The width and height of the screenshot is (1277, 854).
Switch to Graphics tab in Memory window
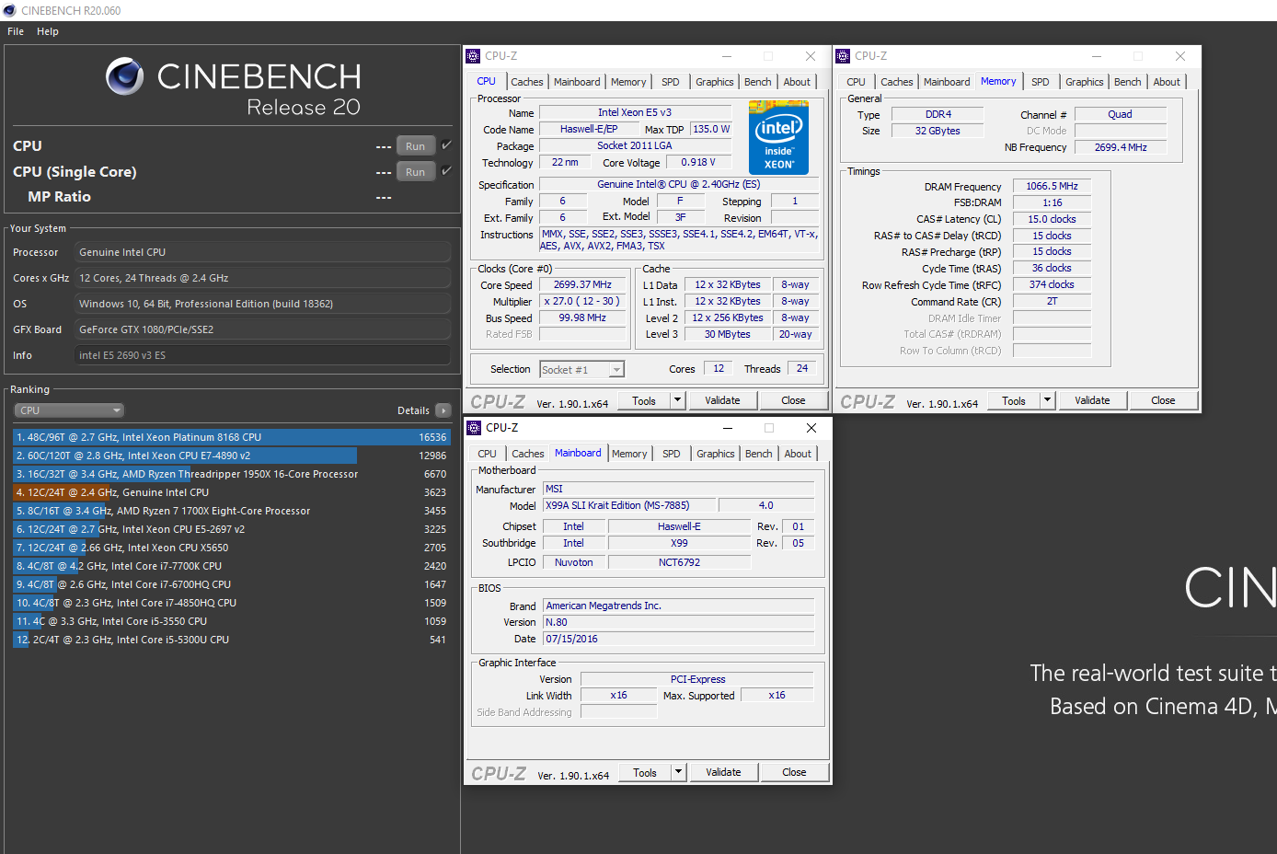1085,82
